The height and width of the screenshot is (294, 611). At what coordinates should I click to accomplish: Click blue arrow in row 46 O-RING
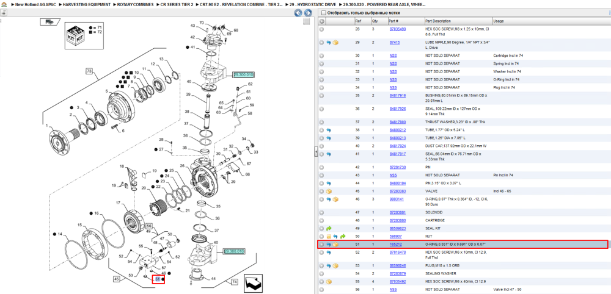coord(329,199)
